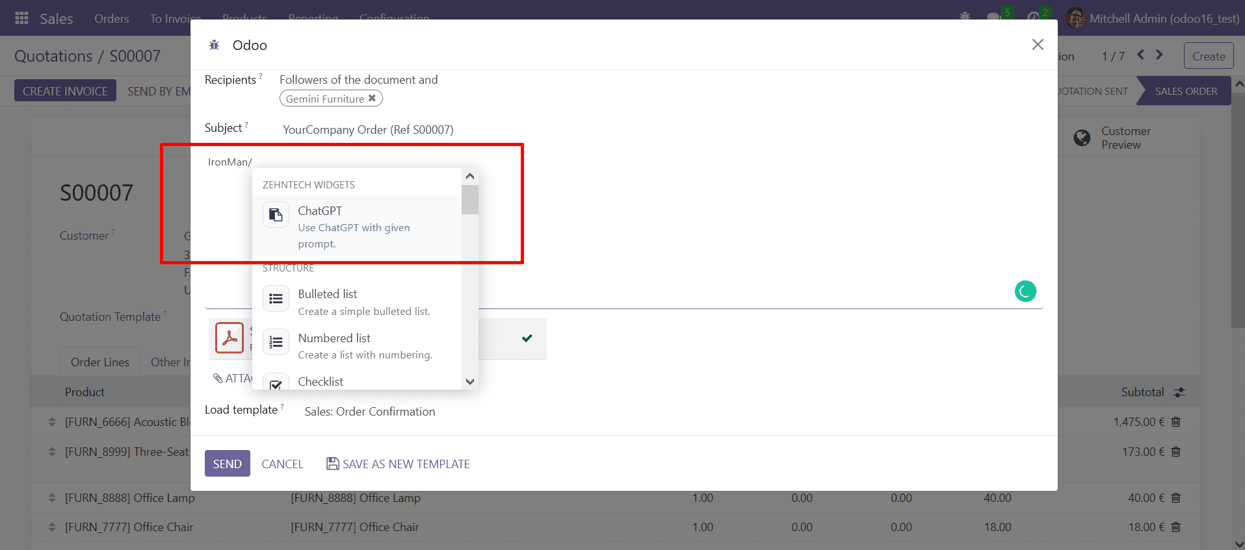Viewport: 1245px width, 550px height.
Task: Open the apps grid menu icon
Action: pyautogui.click(x=21, y=18)
